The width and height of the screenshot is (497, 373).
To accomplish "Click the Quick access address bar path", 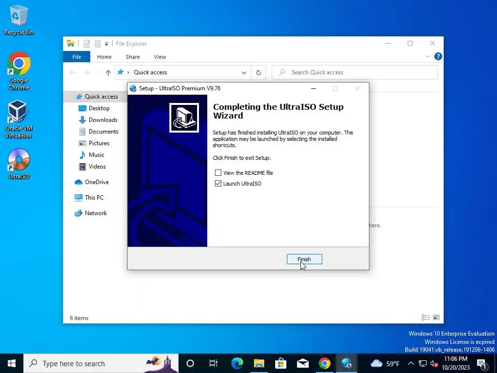I will click(150, 72).
